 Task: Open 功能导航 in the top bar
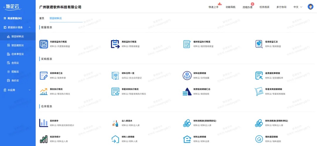[x=230, y=7]
